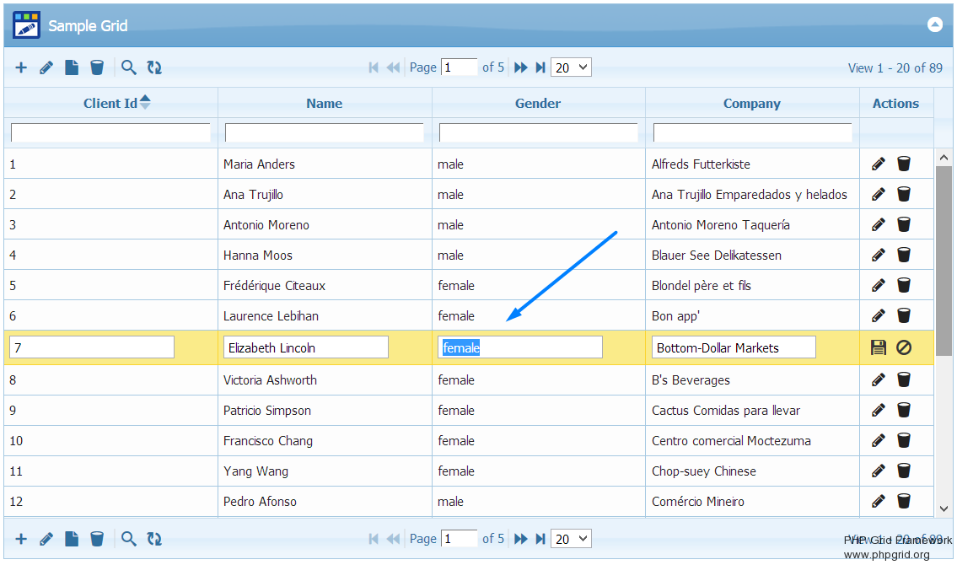Click the Gender edit field containing female
The width and height of the screenshot is (957, 565).
pos(521,347)
